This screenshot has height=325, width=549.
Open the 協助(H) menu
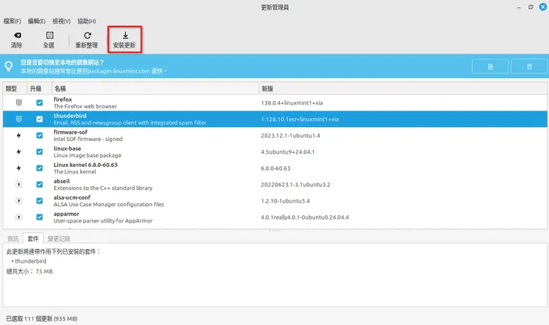[x=87, y=21]
